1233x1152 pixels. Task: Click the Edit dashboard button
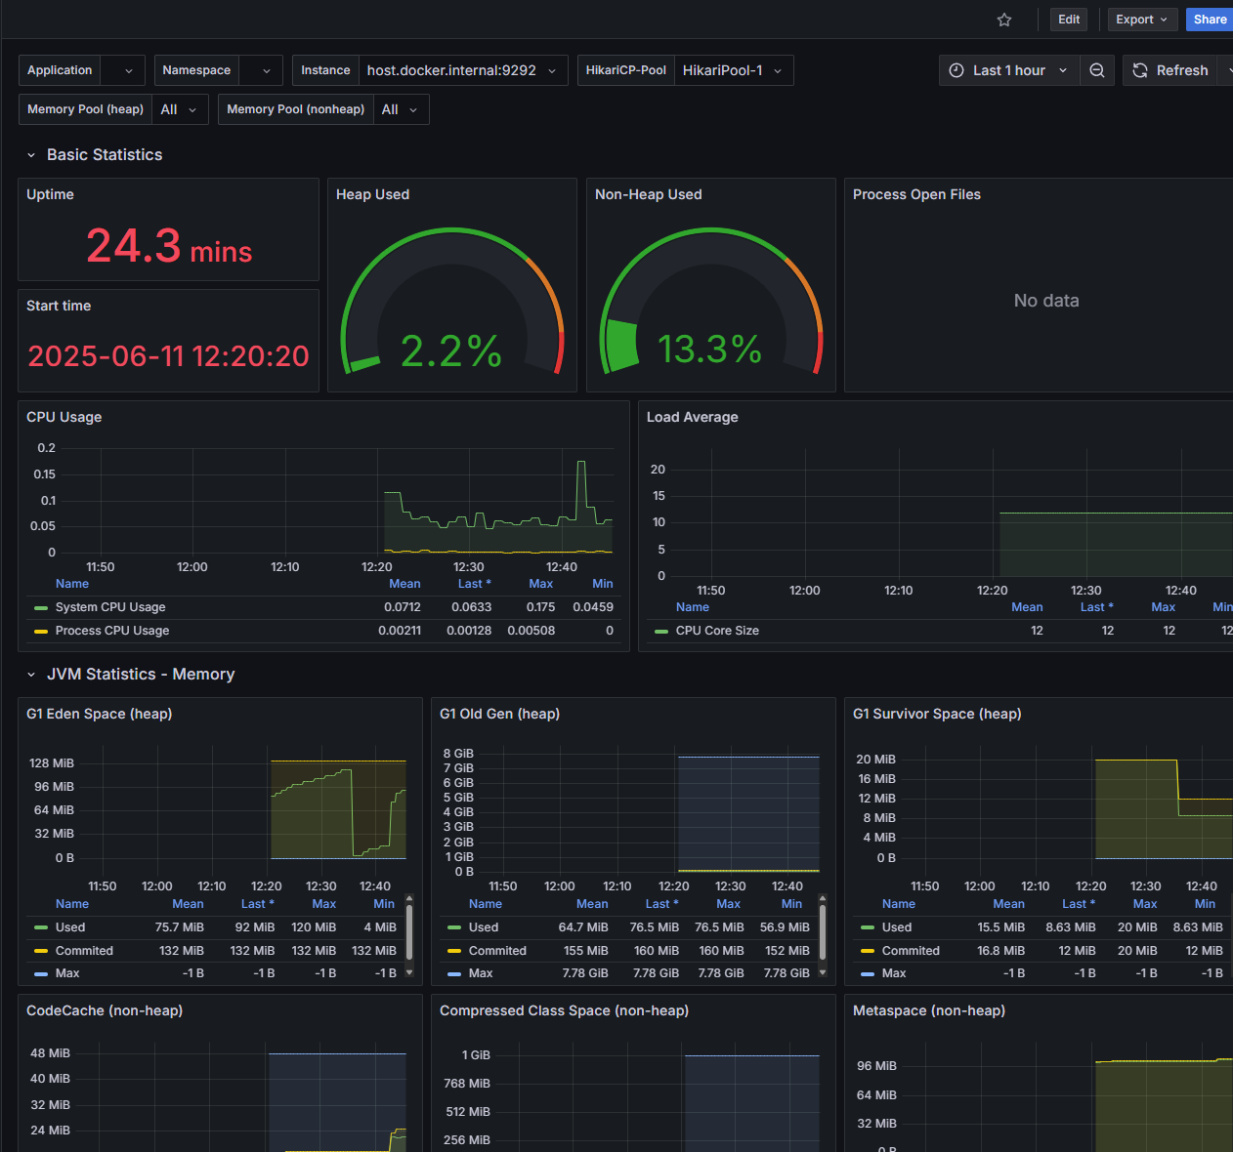(x=1069, y=20)
